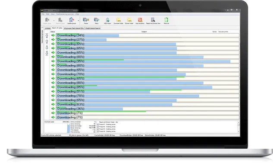Open dropdown arrow next to Update group

click(54, 21)
